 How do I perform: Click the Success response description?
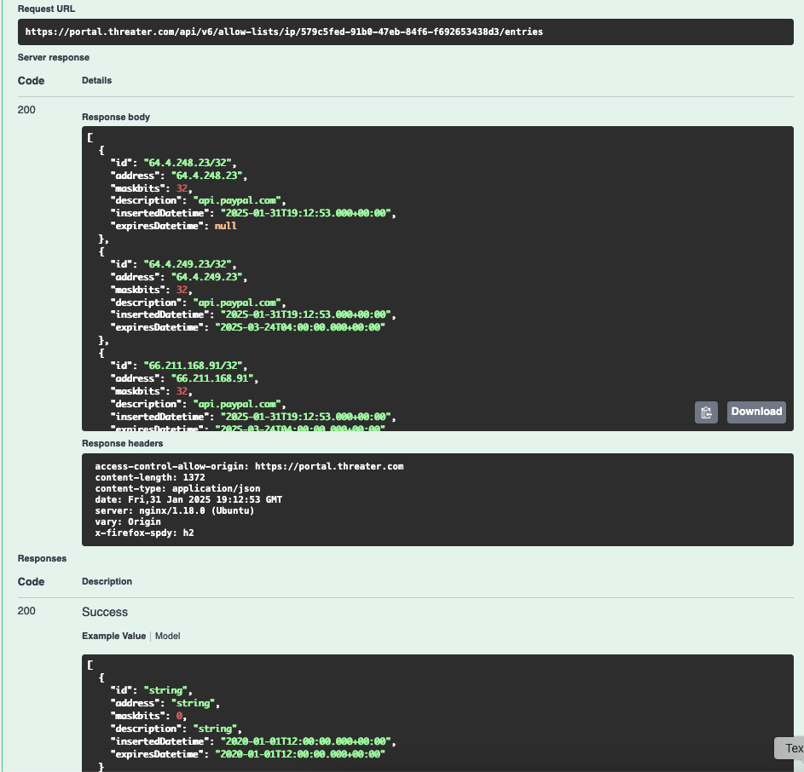[x=105, y=612]
